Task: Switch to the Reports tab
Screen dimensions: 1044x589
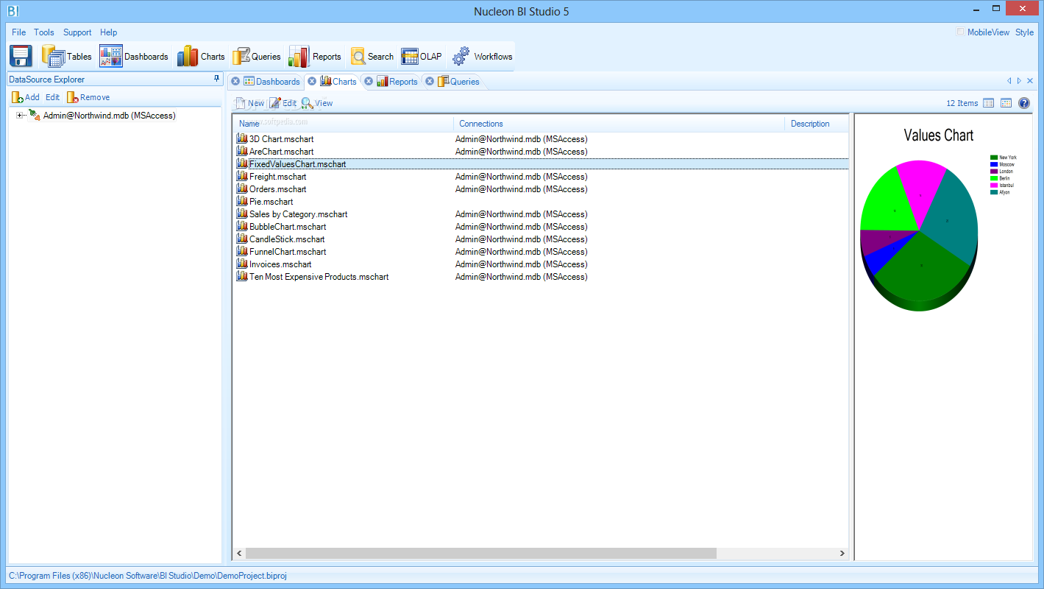Action: (397, 82)
